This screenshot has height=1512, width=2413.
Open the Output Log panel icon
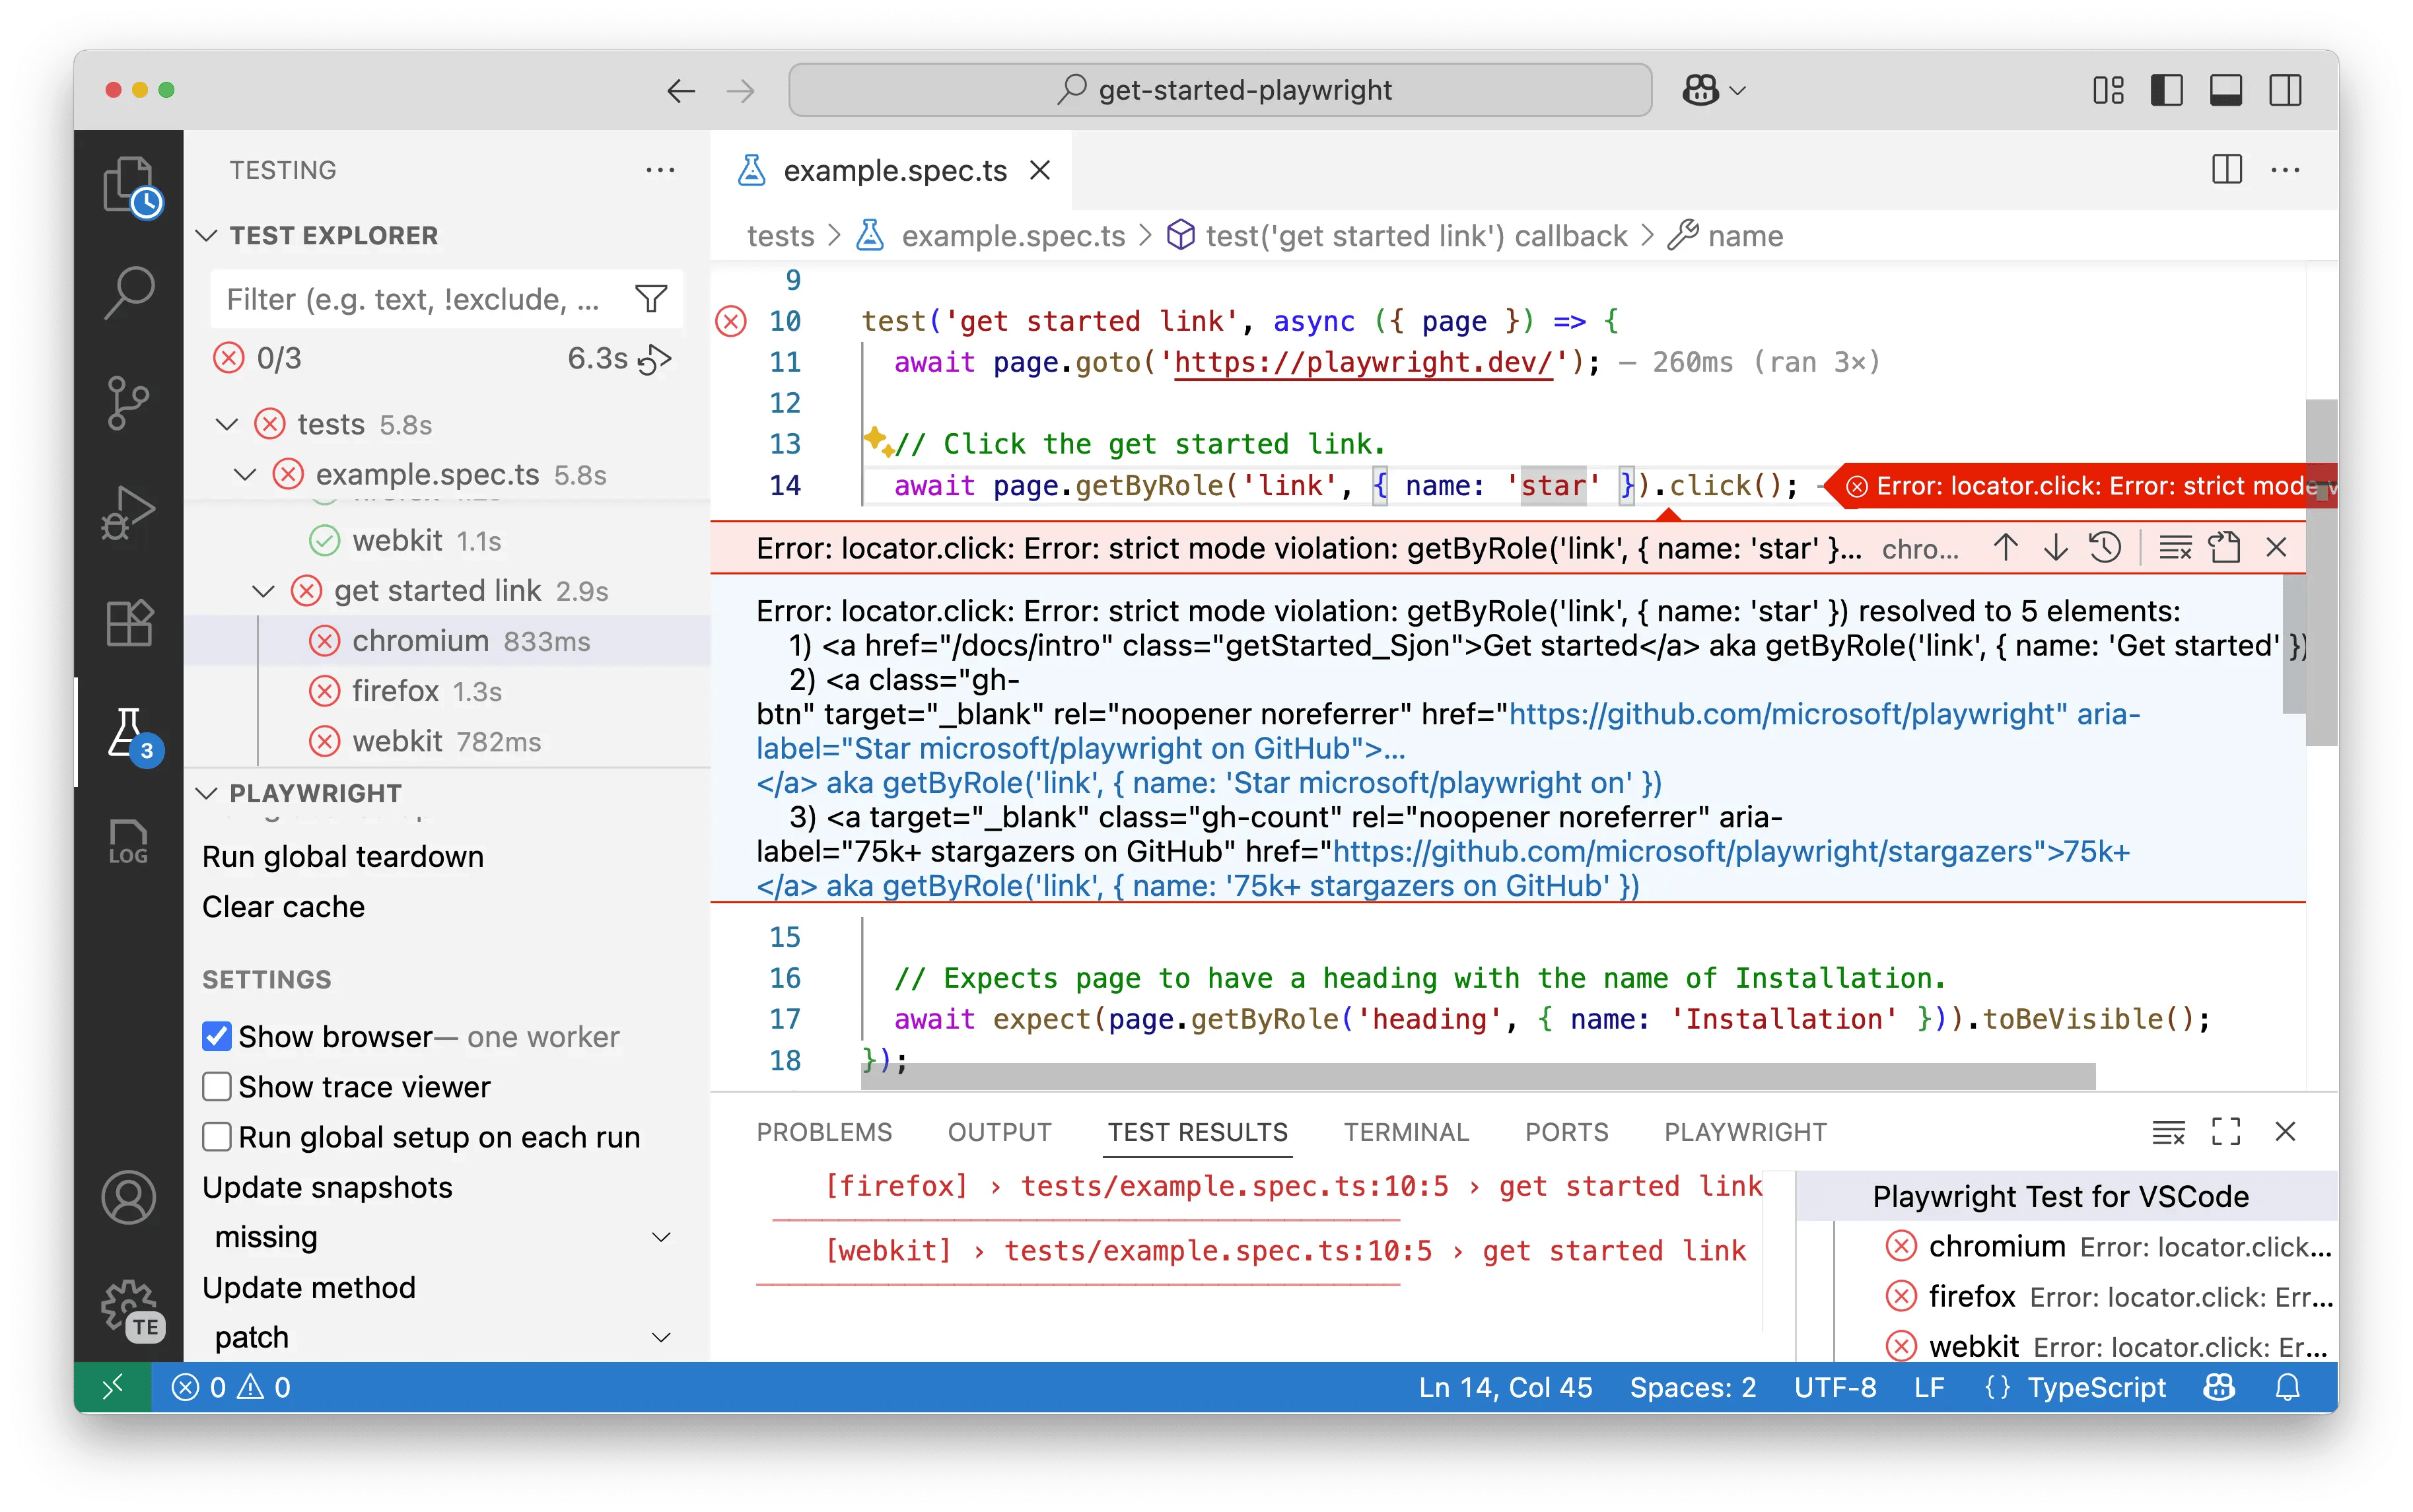pos(129,840)
